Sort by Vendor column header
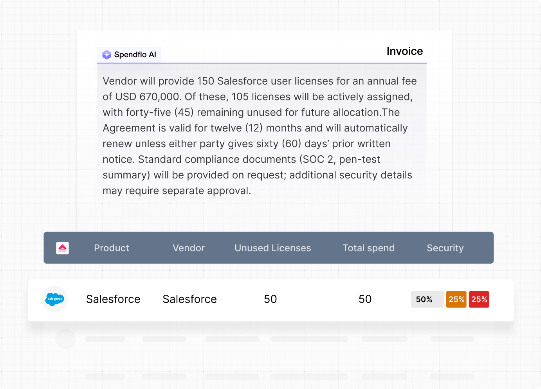Image resolution: width=541 pixels, height=389 pixels. 189,248
